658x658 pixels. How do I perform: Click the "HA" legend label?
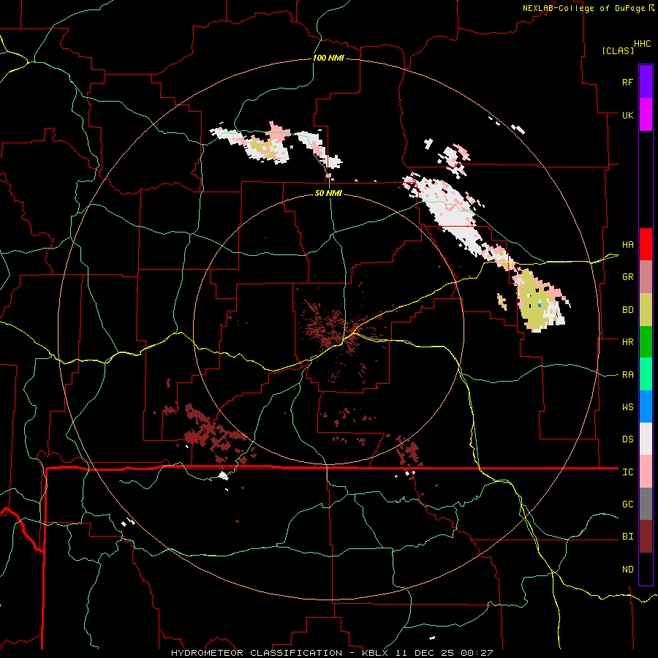pyautogui.click(x=627, y=245)
